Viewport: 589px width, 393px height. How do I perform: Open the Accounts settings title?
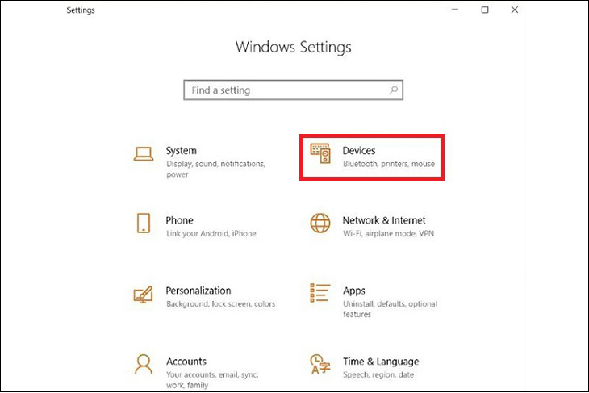pos(186,362)
